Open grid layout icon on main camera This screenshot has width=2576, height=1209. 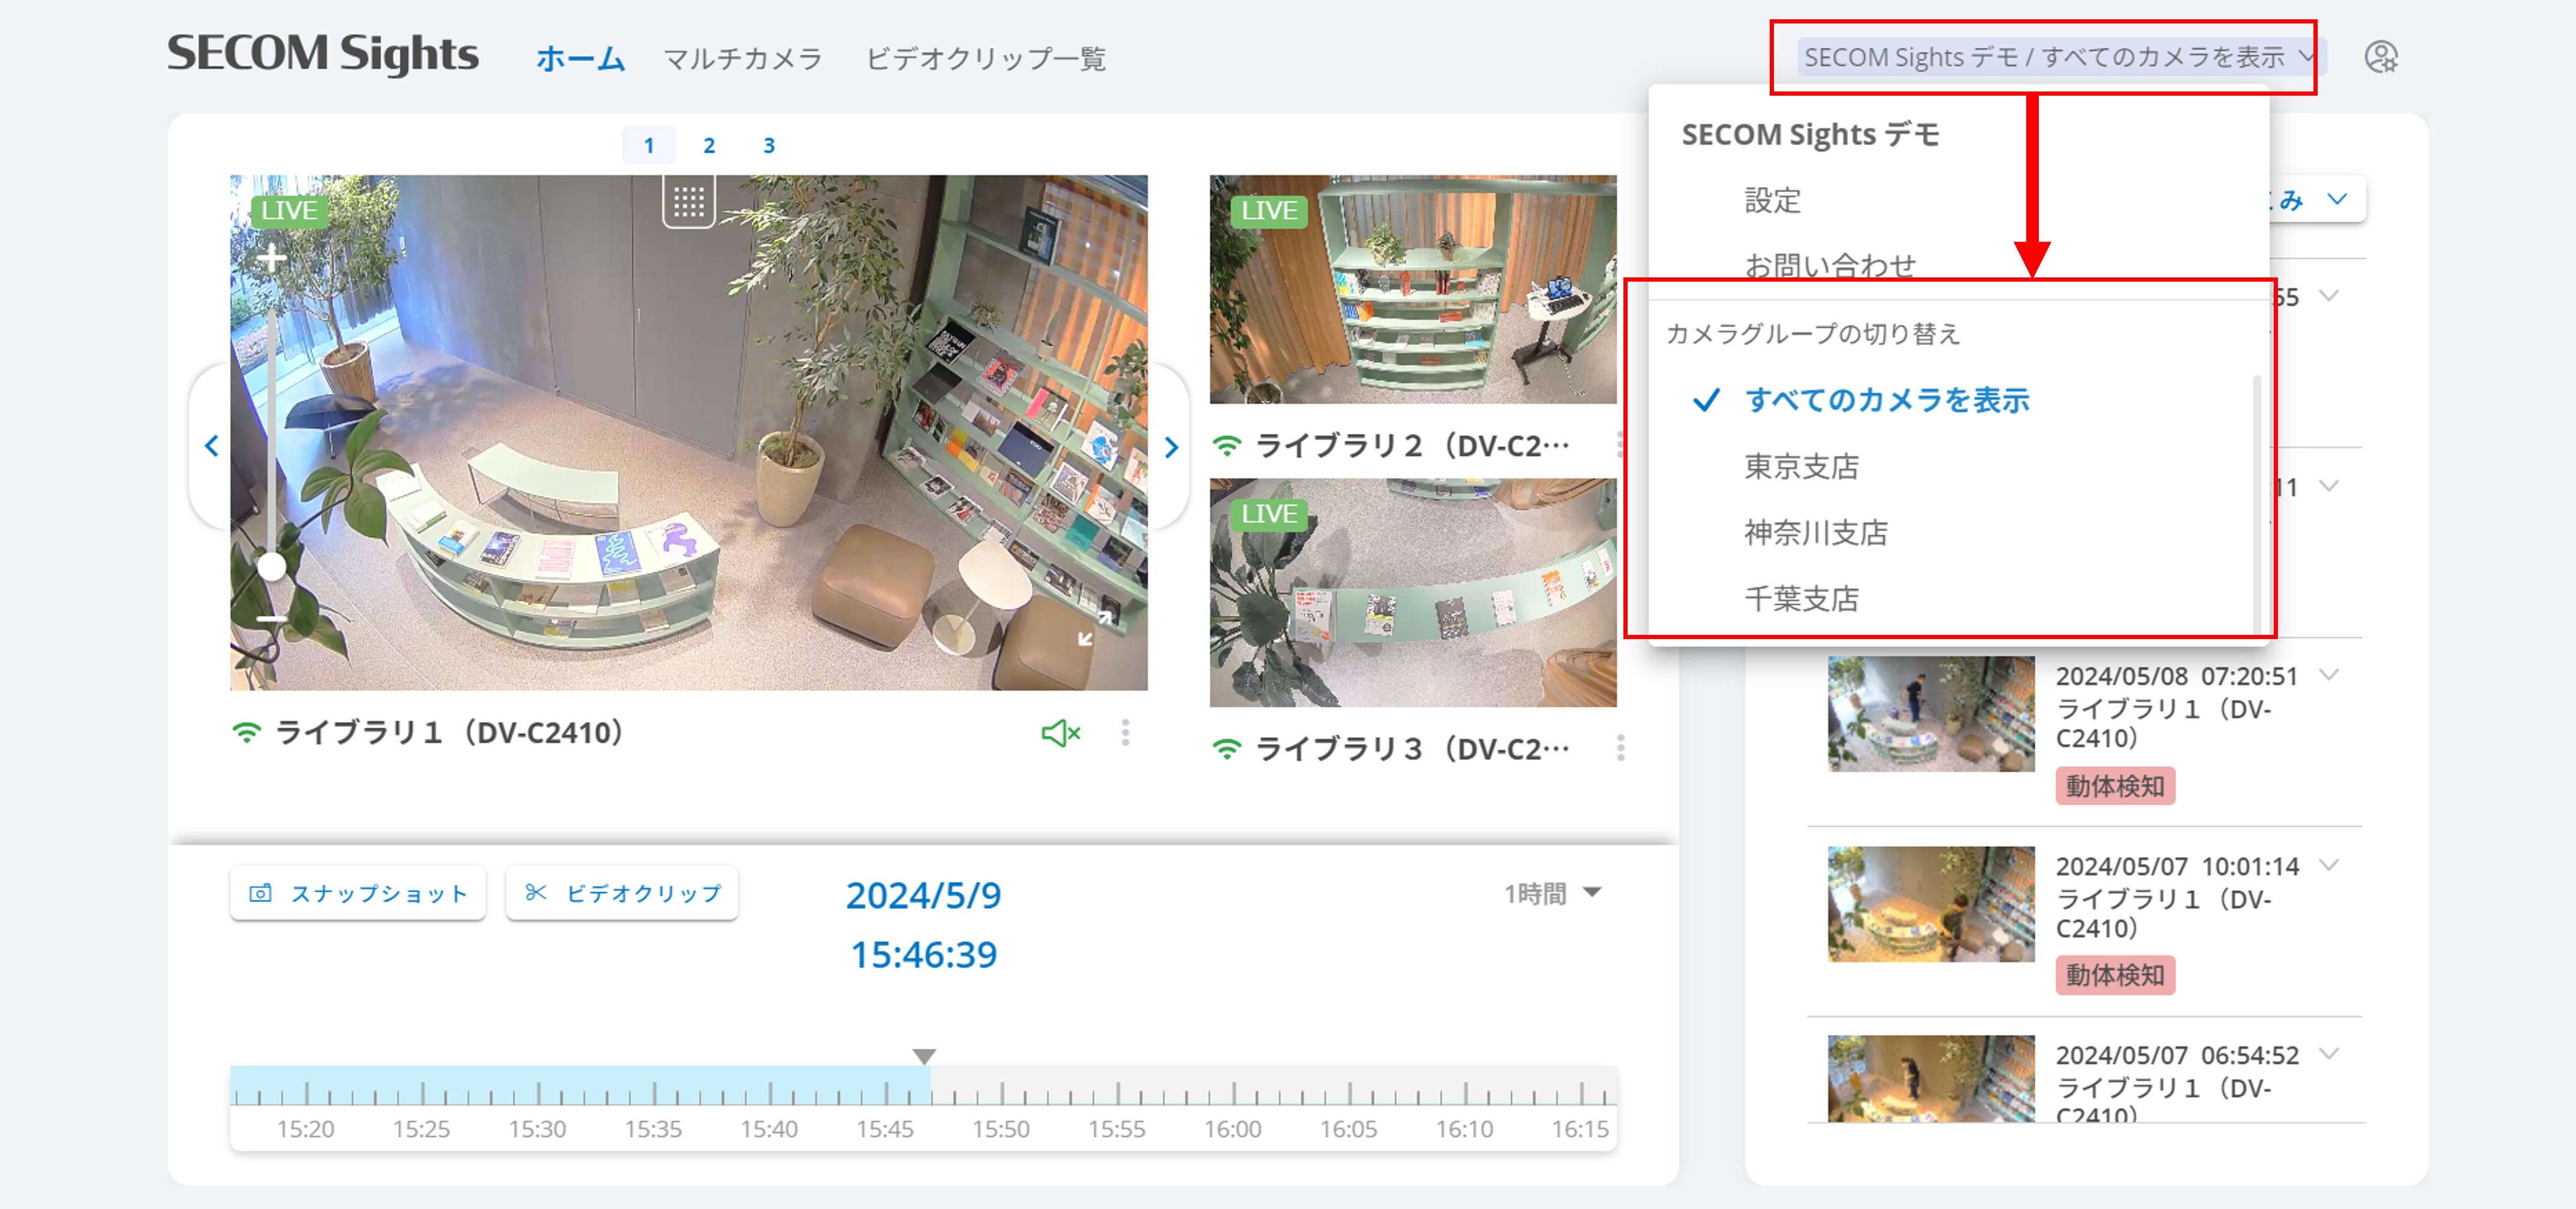pos(689,203)
